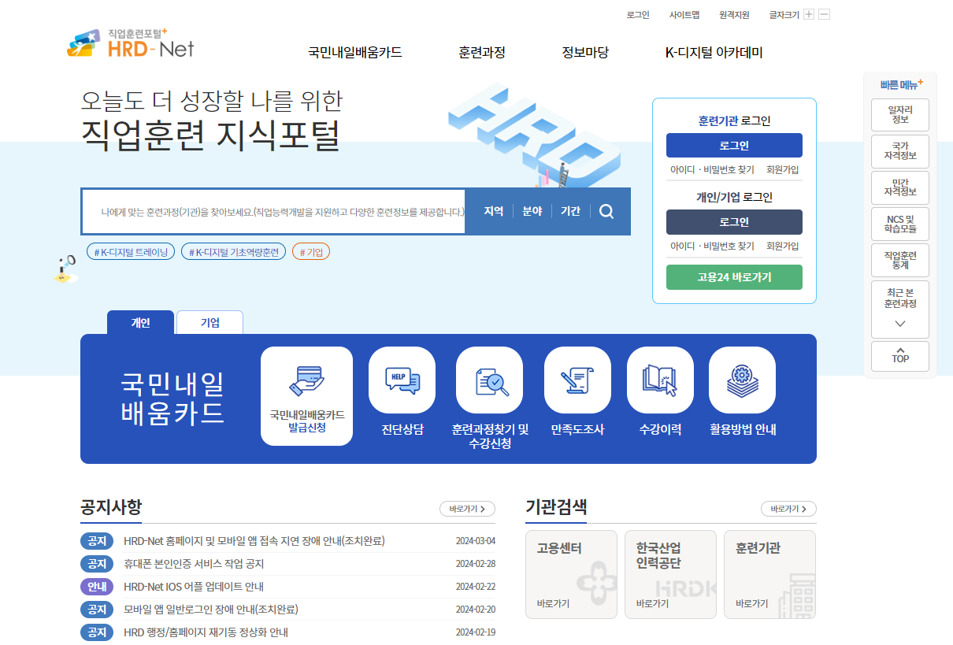This screenshot has height=645, width=953.
Task: Open 수강이력 book icon
Action: coord(660,380)
